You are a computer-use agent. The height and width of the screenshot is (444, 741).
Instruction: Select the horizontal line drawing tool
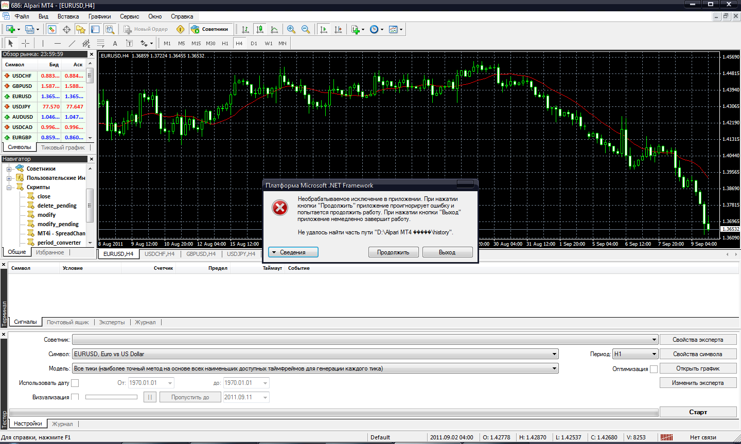[57, 43]
